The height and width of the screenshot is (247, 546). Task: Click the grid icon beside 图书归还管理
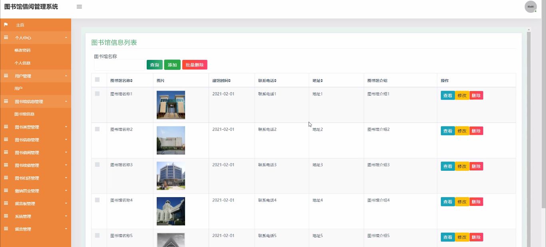coord(6,178)
